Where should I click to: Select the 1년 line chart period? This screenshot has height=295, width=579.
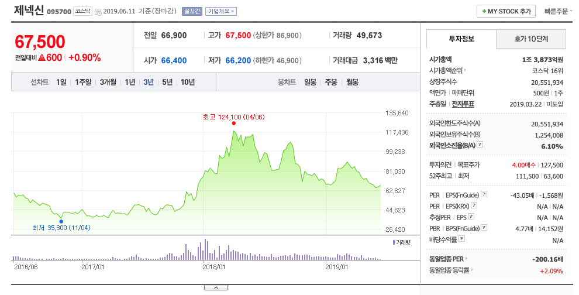pos(130,82)
